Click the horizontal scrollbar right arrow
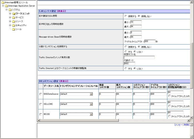194x139 pixels. click(x=188, y=121)
